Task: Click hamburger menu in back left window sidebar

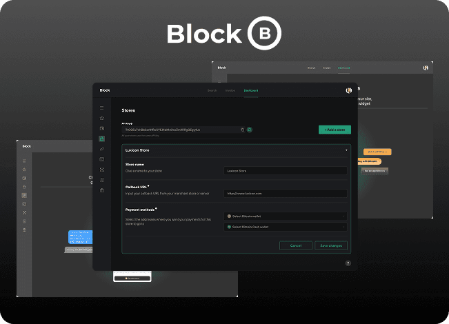Action: 24,161
